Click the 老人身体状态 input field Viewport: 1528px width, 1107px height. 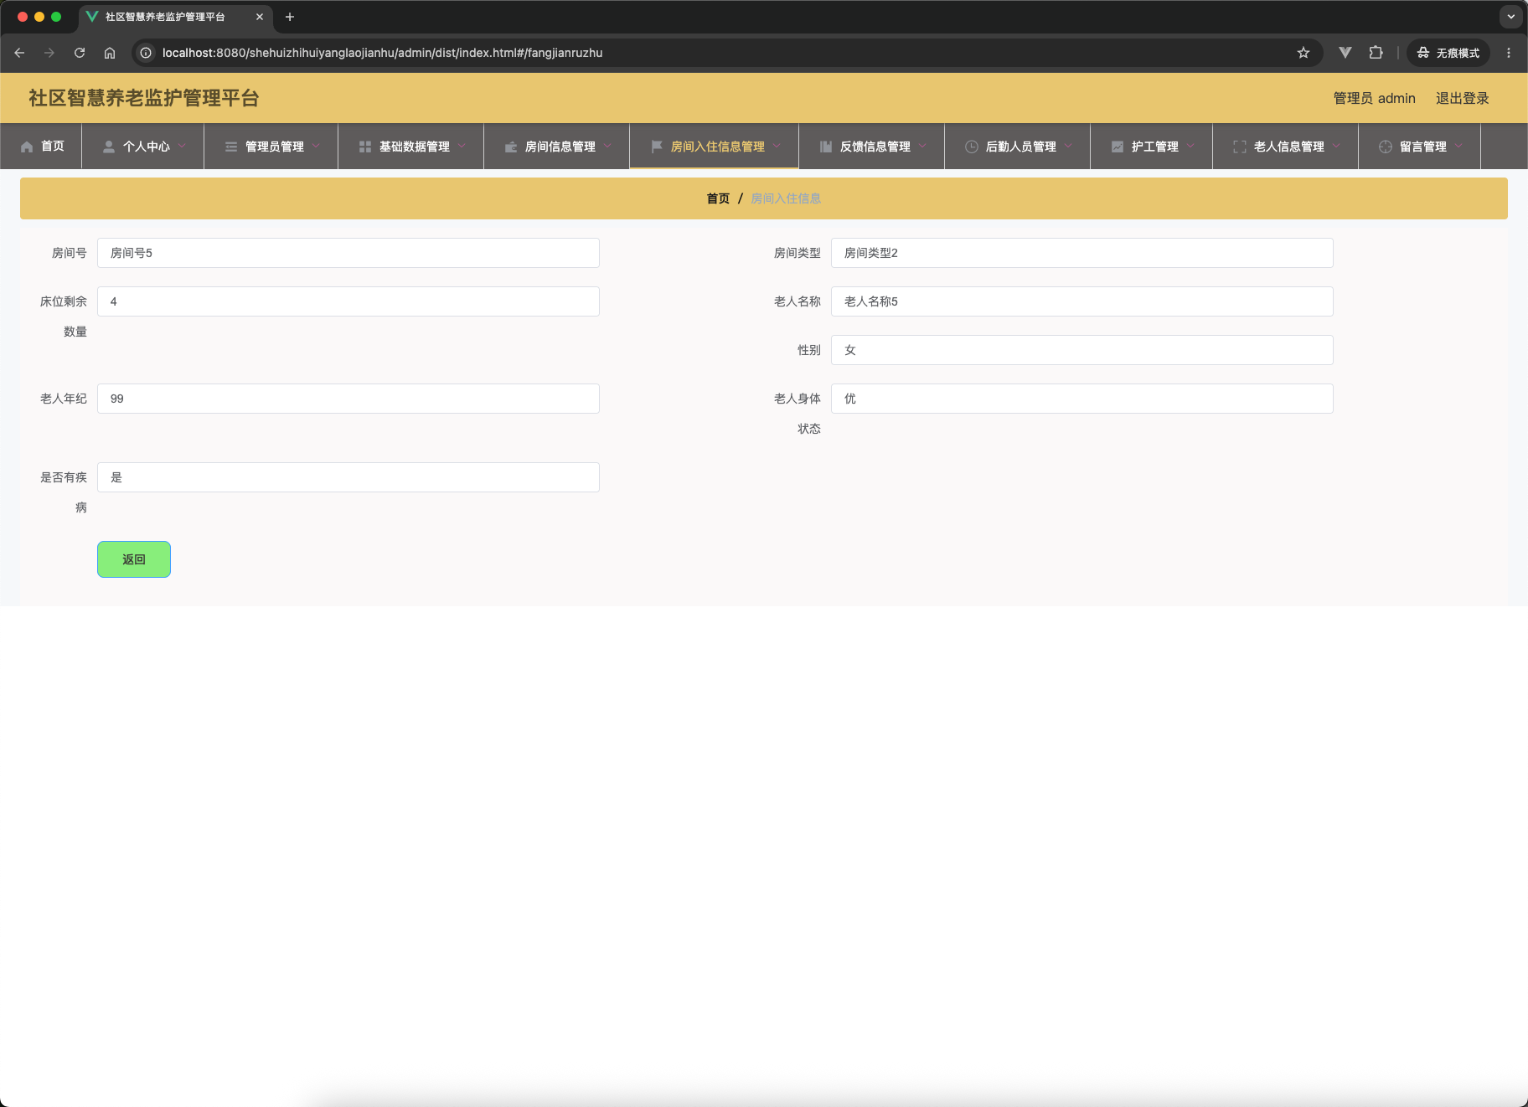pyautogui.click(x=1082, y=399)
